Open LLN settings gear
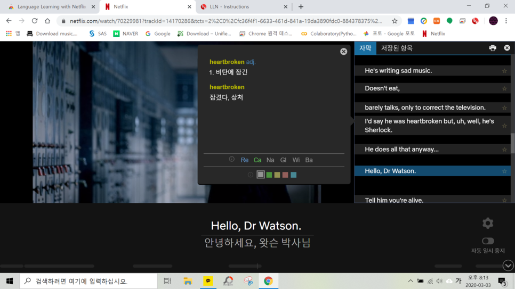The width and height of the screenshot is (515, 289). coord(488,223)
